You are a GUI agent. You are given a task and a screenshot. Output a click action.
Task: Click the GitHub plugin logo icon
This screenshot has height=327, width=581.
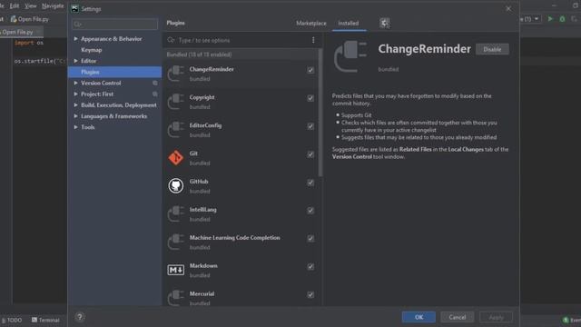pos(175,185)
